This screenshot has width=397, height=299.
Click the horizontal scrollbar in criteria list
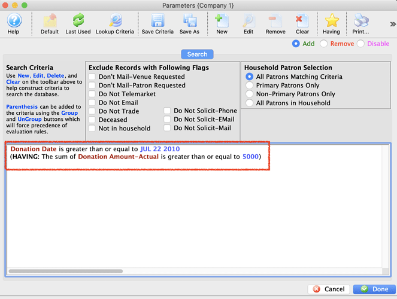[66, 271]
